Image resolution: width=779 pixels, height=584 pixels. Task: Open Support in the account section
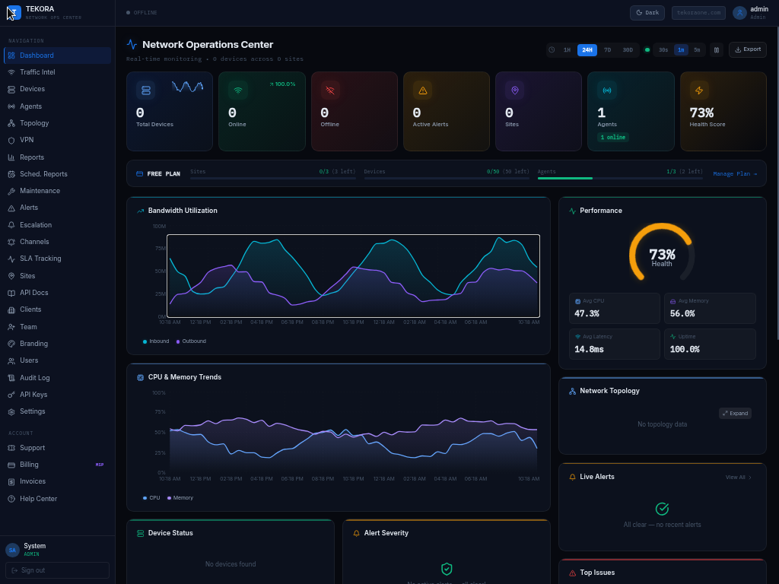tap(57, 448)
